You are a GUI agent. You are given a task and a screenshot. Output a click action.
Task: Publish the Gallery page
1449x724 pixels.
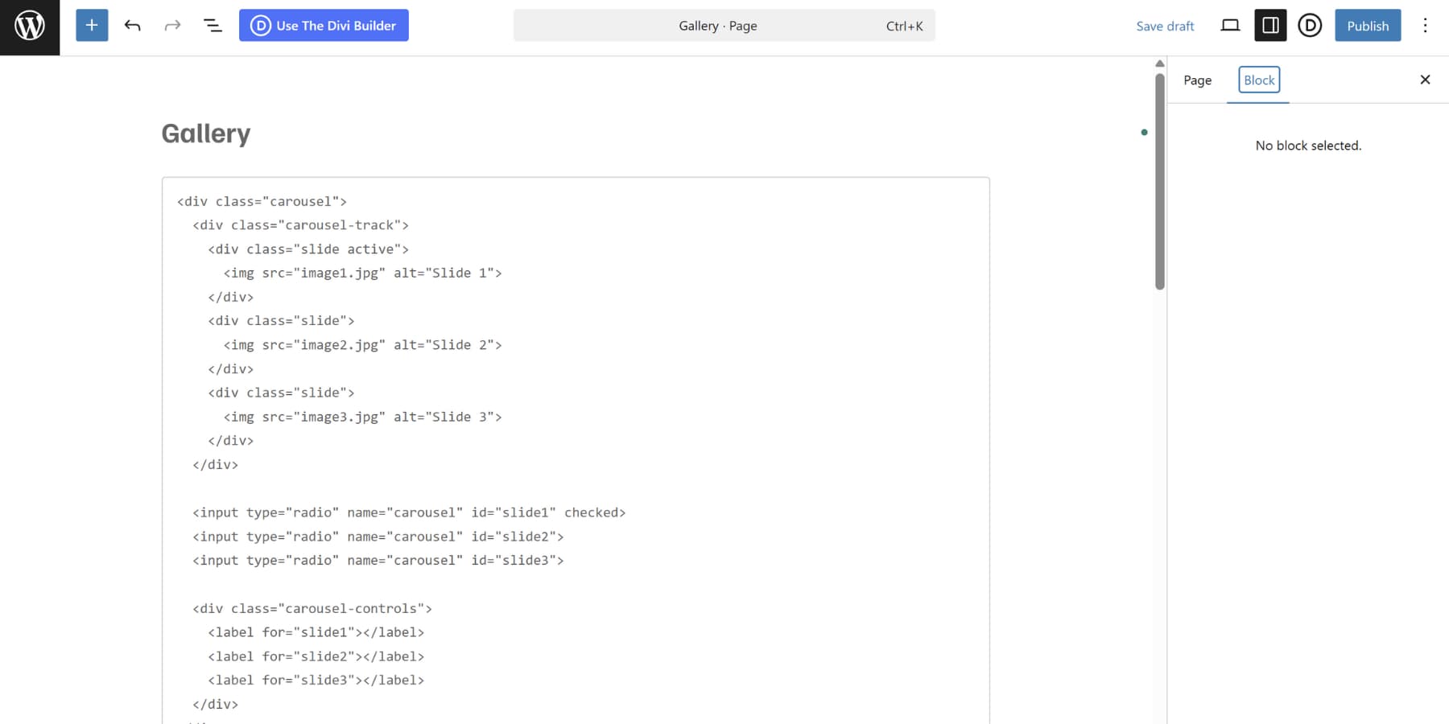click(1367, 25)
